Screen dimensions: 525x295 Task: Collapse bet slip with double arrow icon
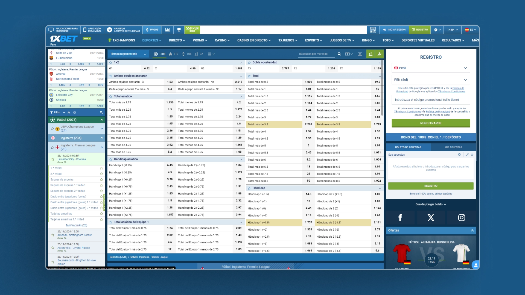[x=472, y=155]
